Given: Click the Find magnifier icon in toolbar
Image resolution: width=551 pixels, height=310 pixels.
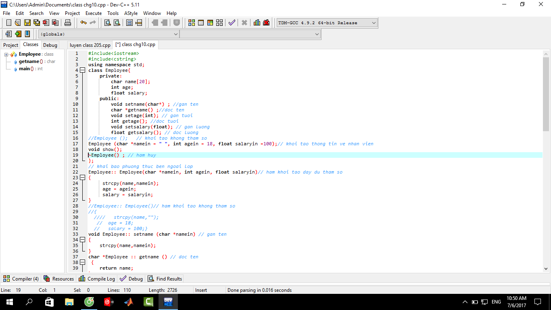Looking at the screenshot, I should pyautogui.click(x=107, y=23).
